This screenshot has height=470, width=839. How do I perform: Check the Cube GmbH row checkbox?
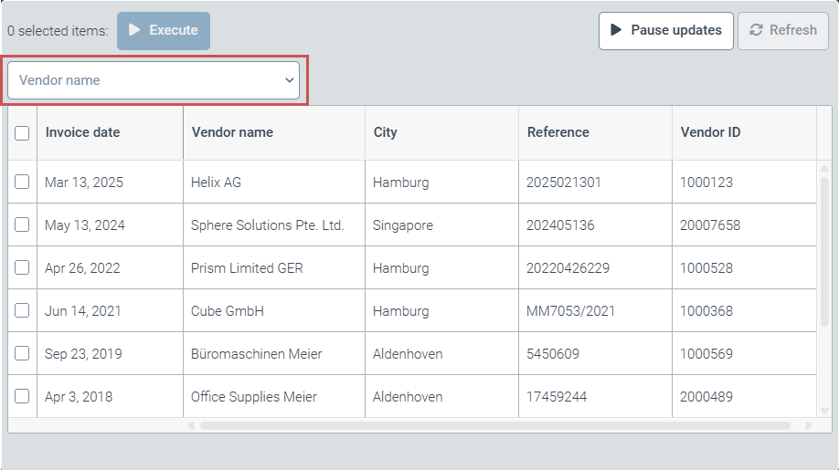(22, 310)
